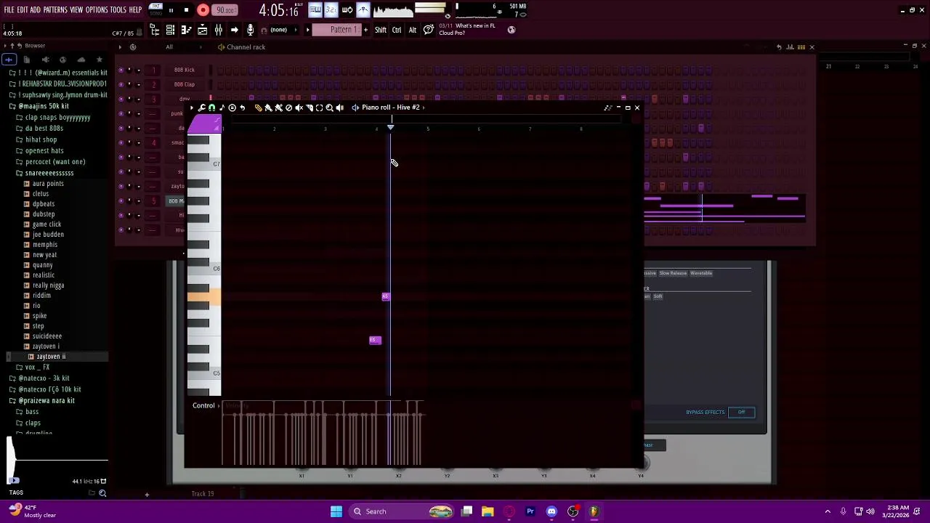Open the Mixer view button
930x523 pixels.
[x=218, y=30]
